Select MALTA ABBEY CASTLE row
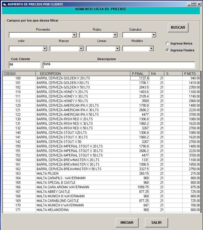The height and width of the screenshot is (230, 203). click(102, 192)
